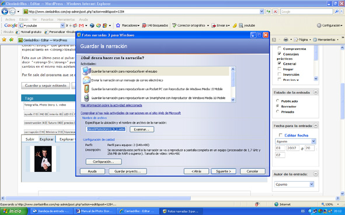Switch to the Subir tab in upload panel
This screenshot has width=345, height=215.
(x=30, y=139)
